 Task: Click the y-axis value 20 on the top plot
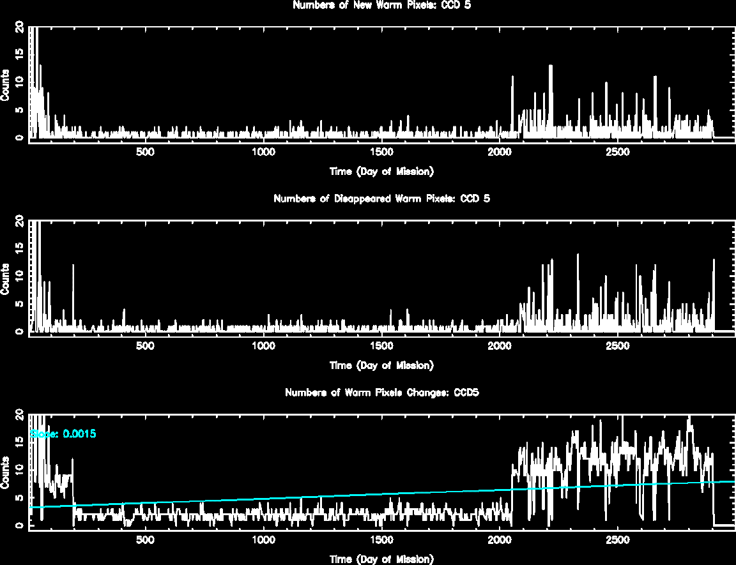(x=19, y=27)
